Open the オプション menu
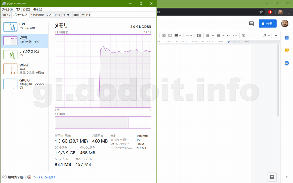This screenshot has height=183, width=293. click(23, 10)
